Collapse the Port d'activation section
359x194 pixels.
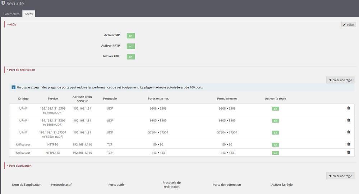tap(20, 166)
